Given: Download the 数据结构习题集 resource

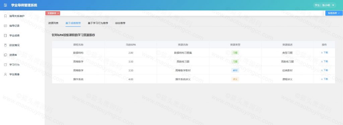Looking at the screenshot, I should (x=324, y=53).
